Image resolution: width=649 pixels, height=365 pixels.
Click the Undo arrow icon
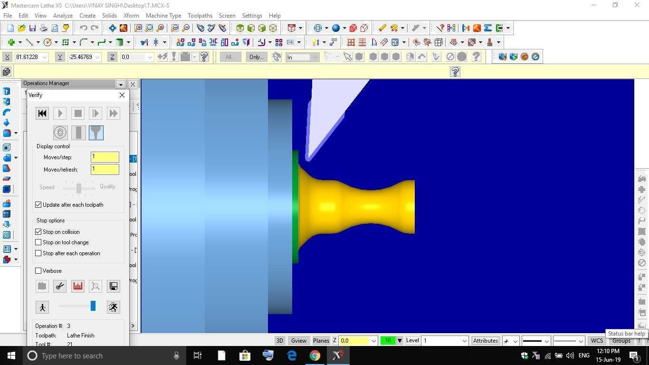coord(84,29)
